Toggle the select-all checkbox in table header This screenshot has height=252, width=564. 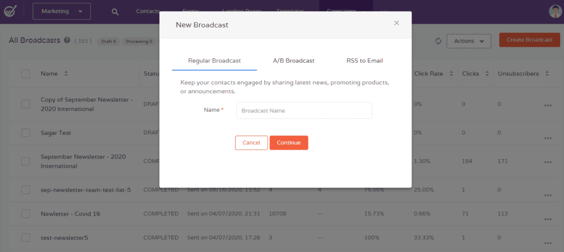click(x=25, y=74)
